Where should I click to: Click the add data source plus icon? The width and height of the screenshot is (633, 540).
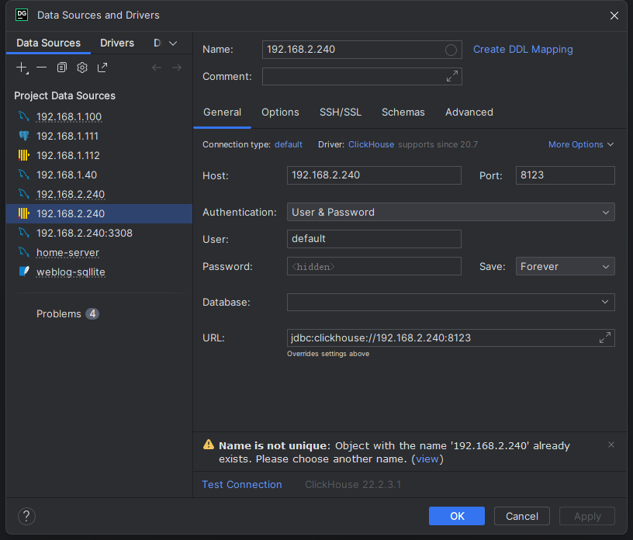22,67
